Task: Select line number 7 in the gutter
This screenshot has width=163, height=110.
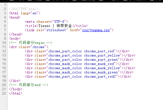Action: (x=5, y=30)
